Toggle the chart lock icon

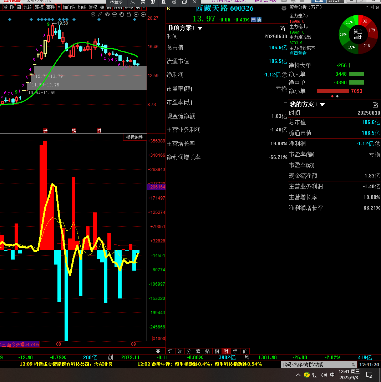click(x=129, y=14)
